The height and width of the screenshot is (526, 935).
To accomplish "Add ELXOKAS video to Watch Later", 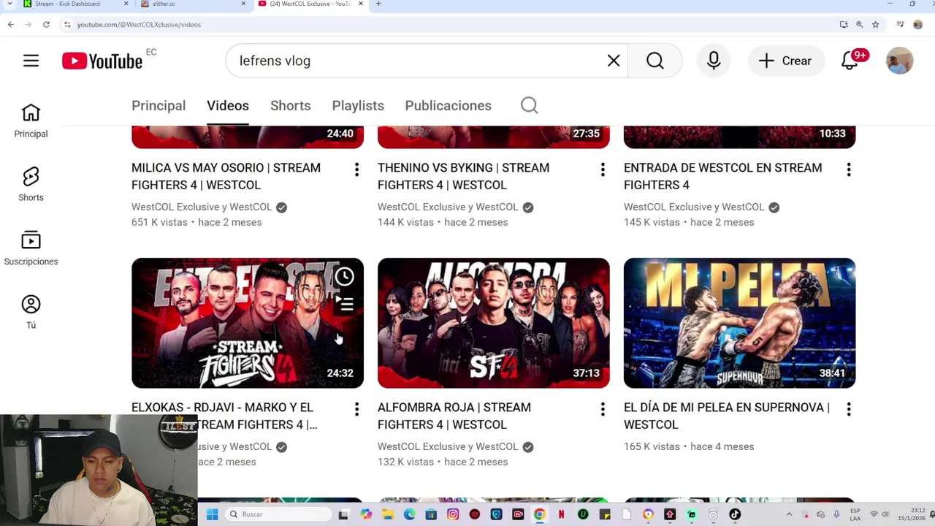I will (x=345, y=277).
